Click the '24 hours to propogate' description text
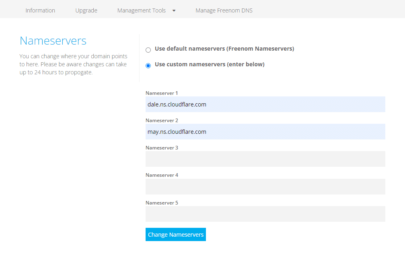 [x=63, y=72]
